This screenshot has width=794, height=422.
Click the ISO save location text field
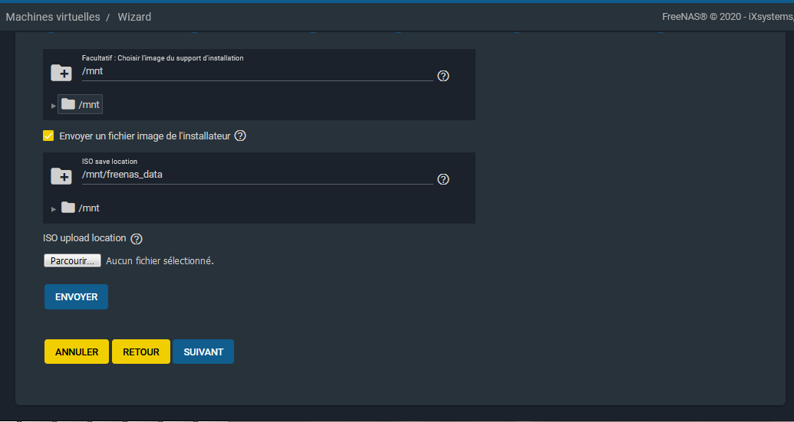257,175
